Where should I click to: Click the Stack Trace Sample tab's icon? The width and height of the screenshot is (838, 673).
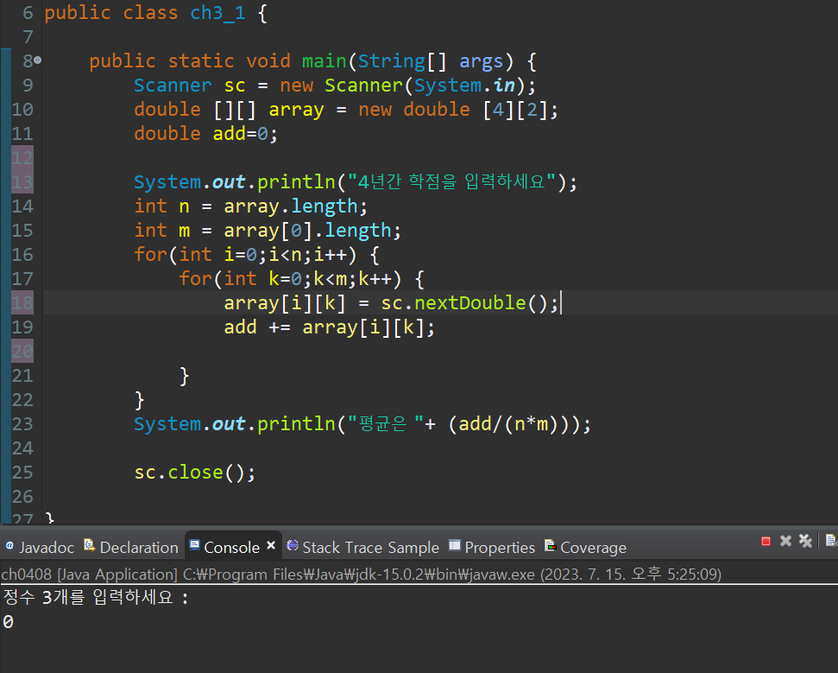pos(293,545)
